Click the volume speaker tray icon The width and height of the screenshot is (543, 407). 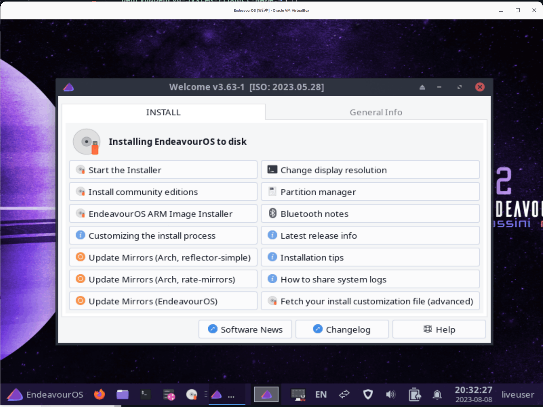point(391,395)
